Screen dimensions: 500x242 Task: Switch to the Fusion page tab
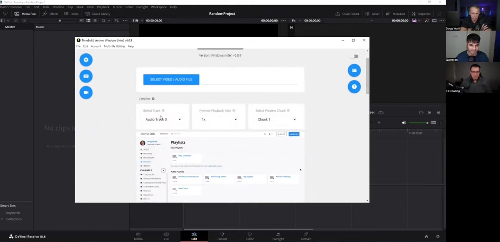(222, 236)
